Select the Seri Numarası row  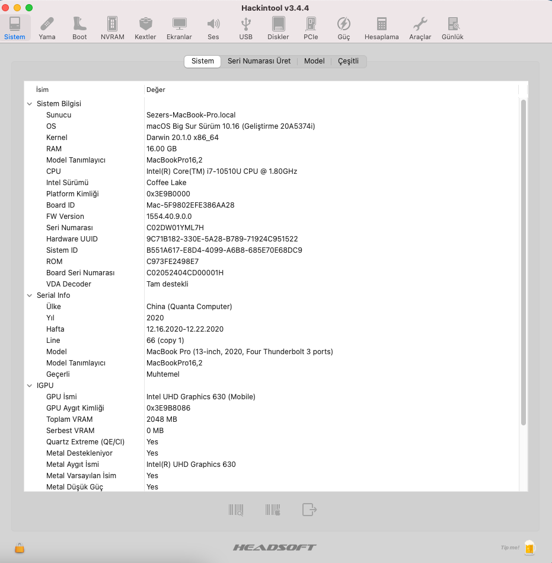coord(272,228)
